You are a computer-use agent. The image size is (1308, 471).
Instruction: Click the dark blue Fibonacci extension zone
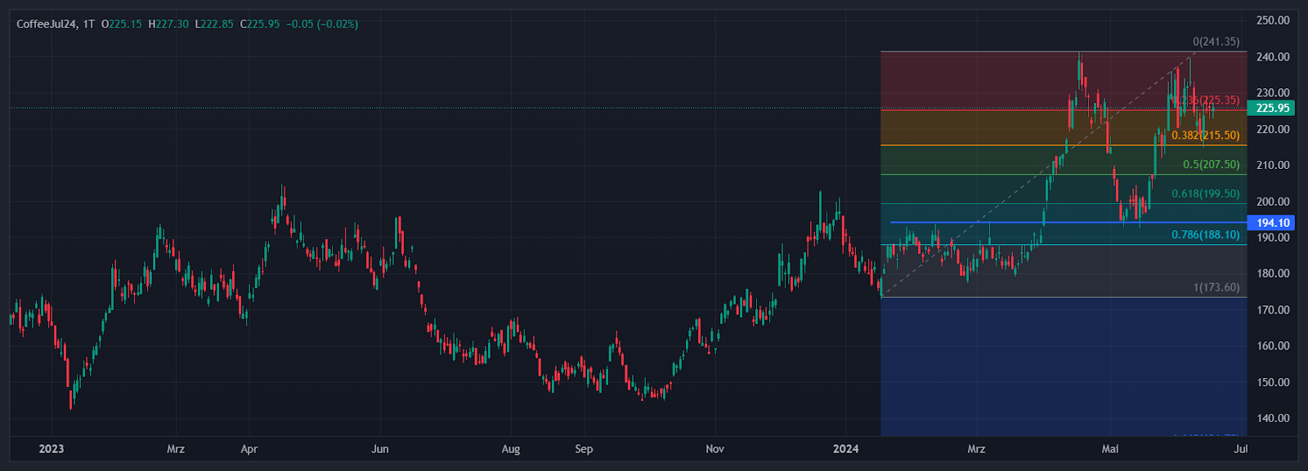point(1063,367)
